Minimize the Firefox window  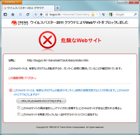point(120,2)
